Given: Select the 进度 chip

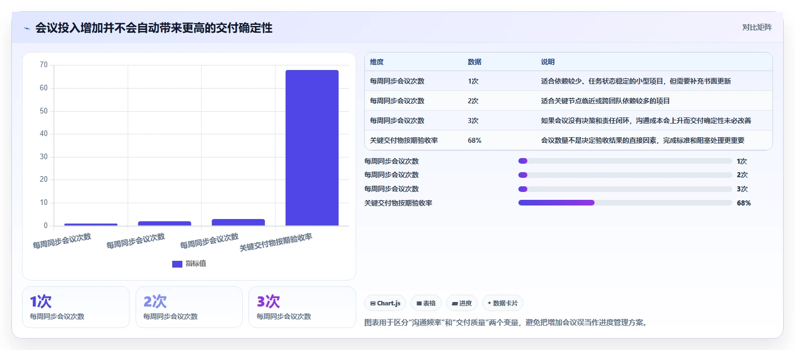Looking at the screenshot, I should 462,303.
